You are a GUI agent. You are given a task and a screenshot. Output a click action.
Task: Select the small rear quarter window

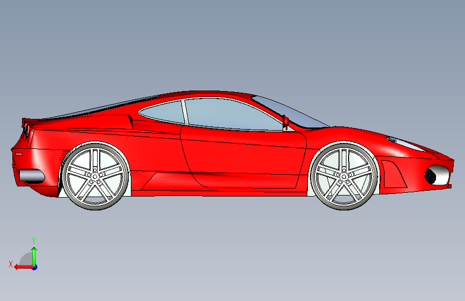[x=163, y=112]
